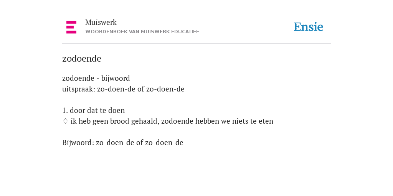Click the 'zodoende' headword heading

(82, 59)
